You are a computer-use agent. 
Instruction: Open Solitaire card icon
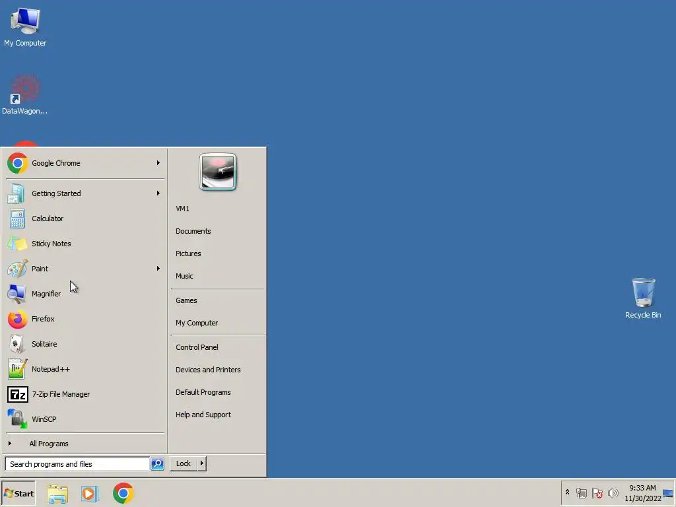[17, 344]
